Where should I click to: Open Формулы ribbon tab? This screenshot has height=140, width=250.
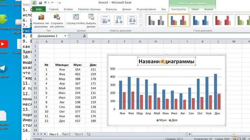111,9
